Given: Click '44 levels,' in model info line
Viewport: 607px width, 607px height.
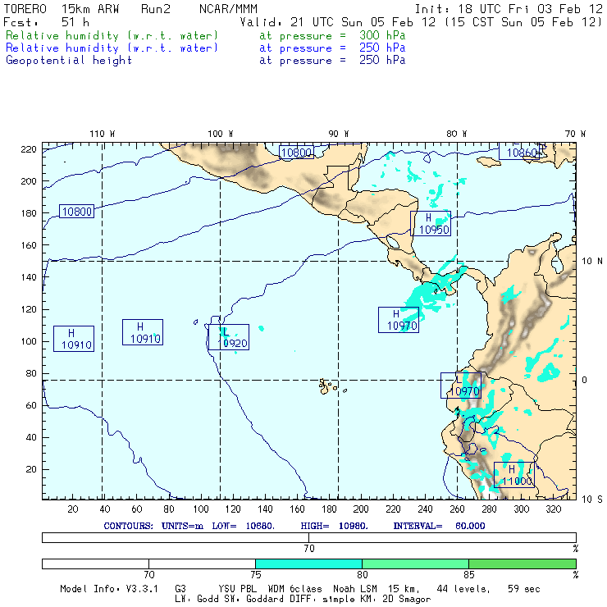Looking at the screenshot, I should (463, 589).
